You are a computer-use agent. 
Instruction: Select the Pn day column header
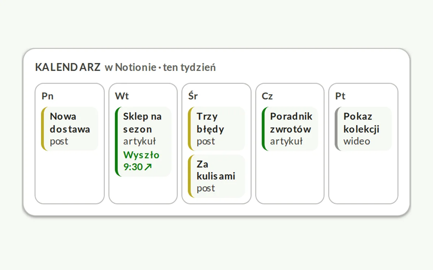tap(48, 96)
